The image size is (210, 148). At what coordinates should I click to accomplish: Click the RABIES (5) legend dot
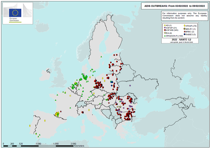(x=184, y=34)
